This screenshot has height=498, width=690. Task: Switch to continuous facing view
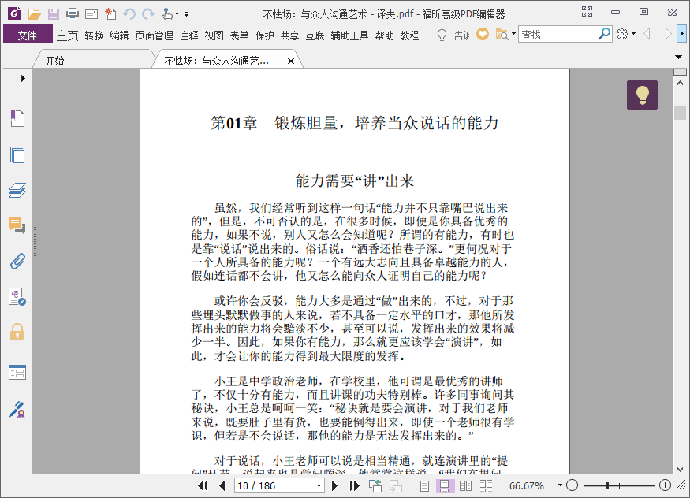(x=486, y=485)
